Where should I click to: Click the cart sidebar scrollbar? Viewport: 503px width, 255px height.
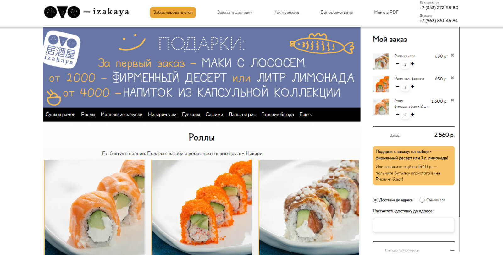pos(459,122)
